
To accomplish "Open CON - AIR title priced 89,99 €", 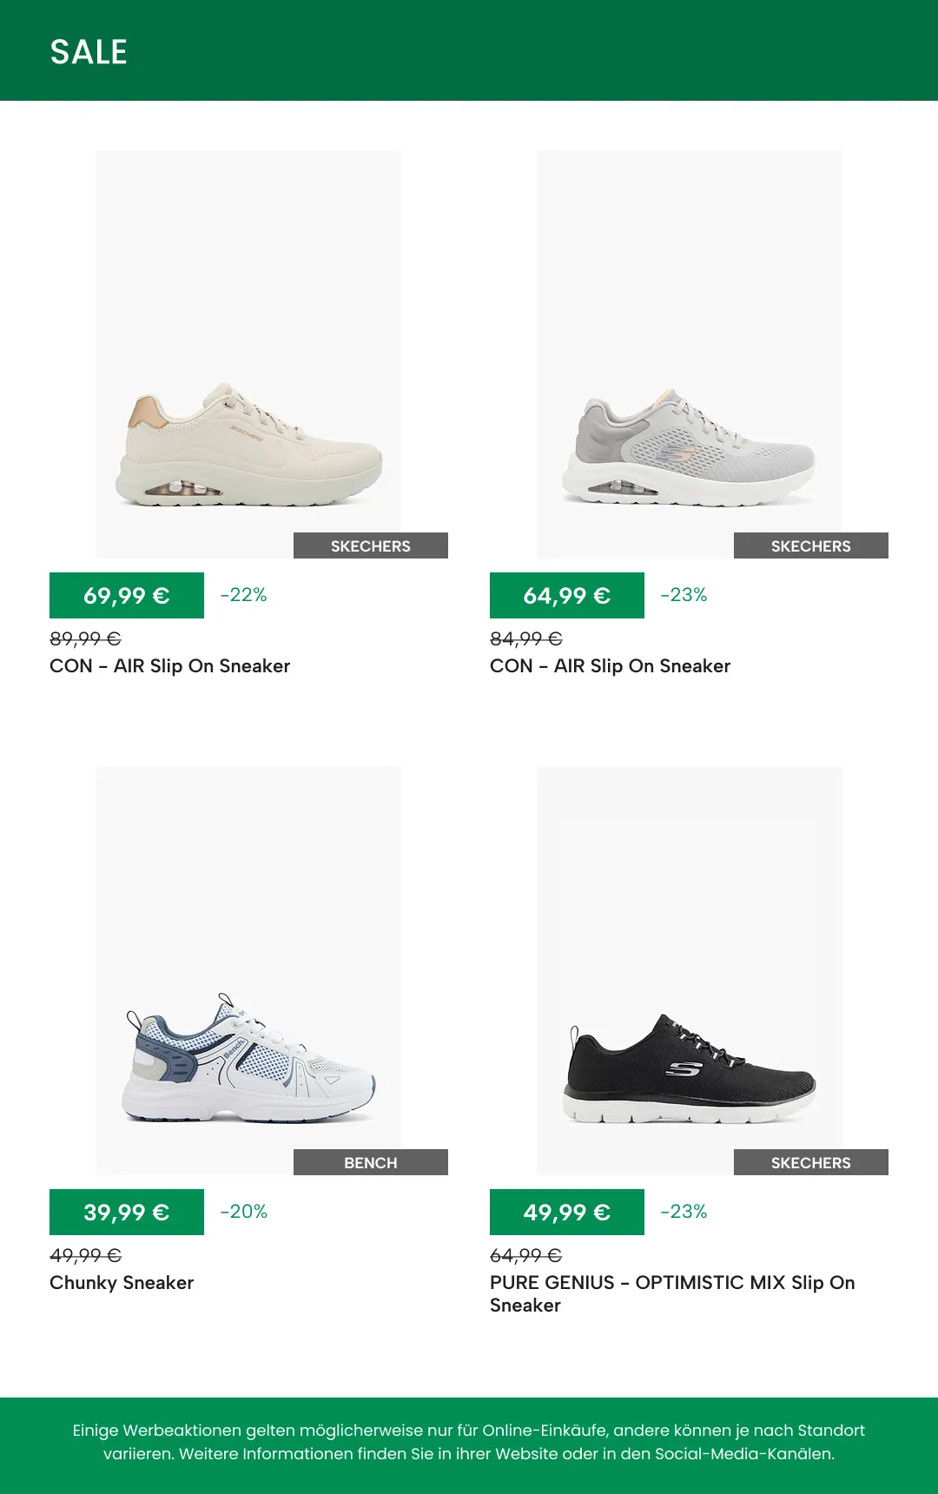I will point(170,666).
